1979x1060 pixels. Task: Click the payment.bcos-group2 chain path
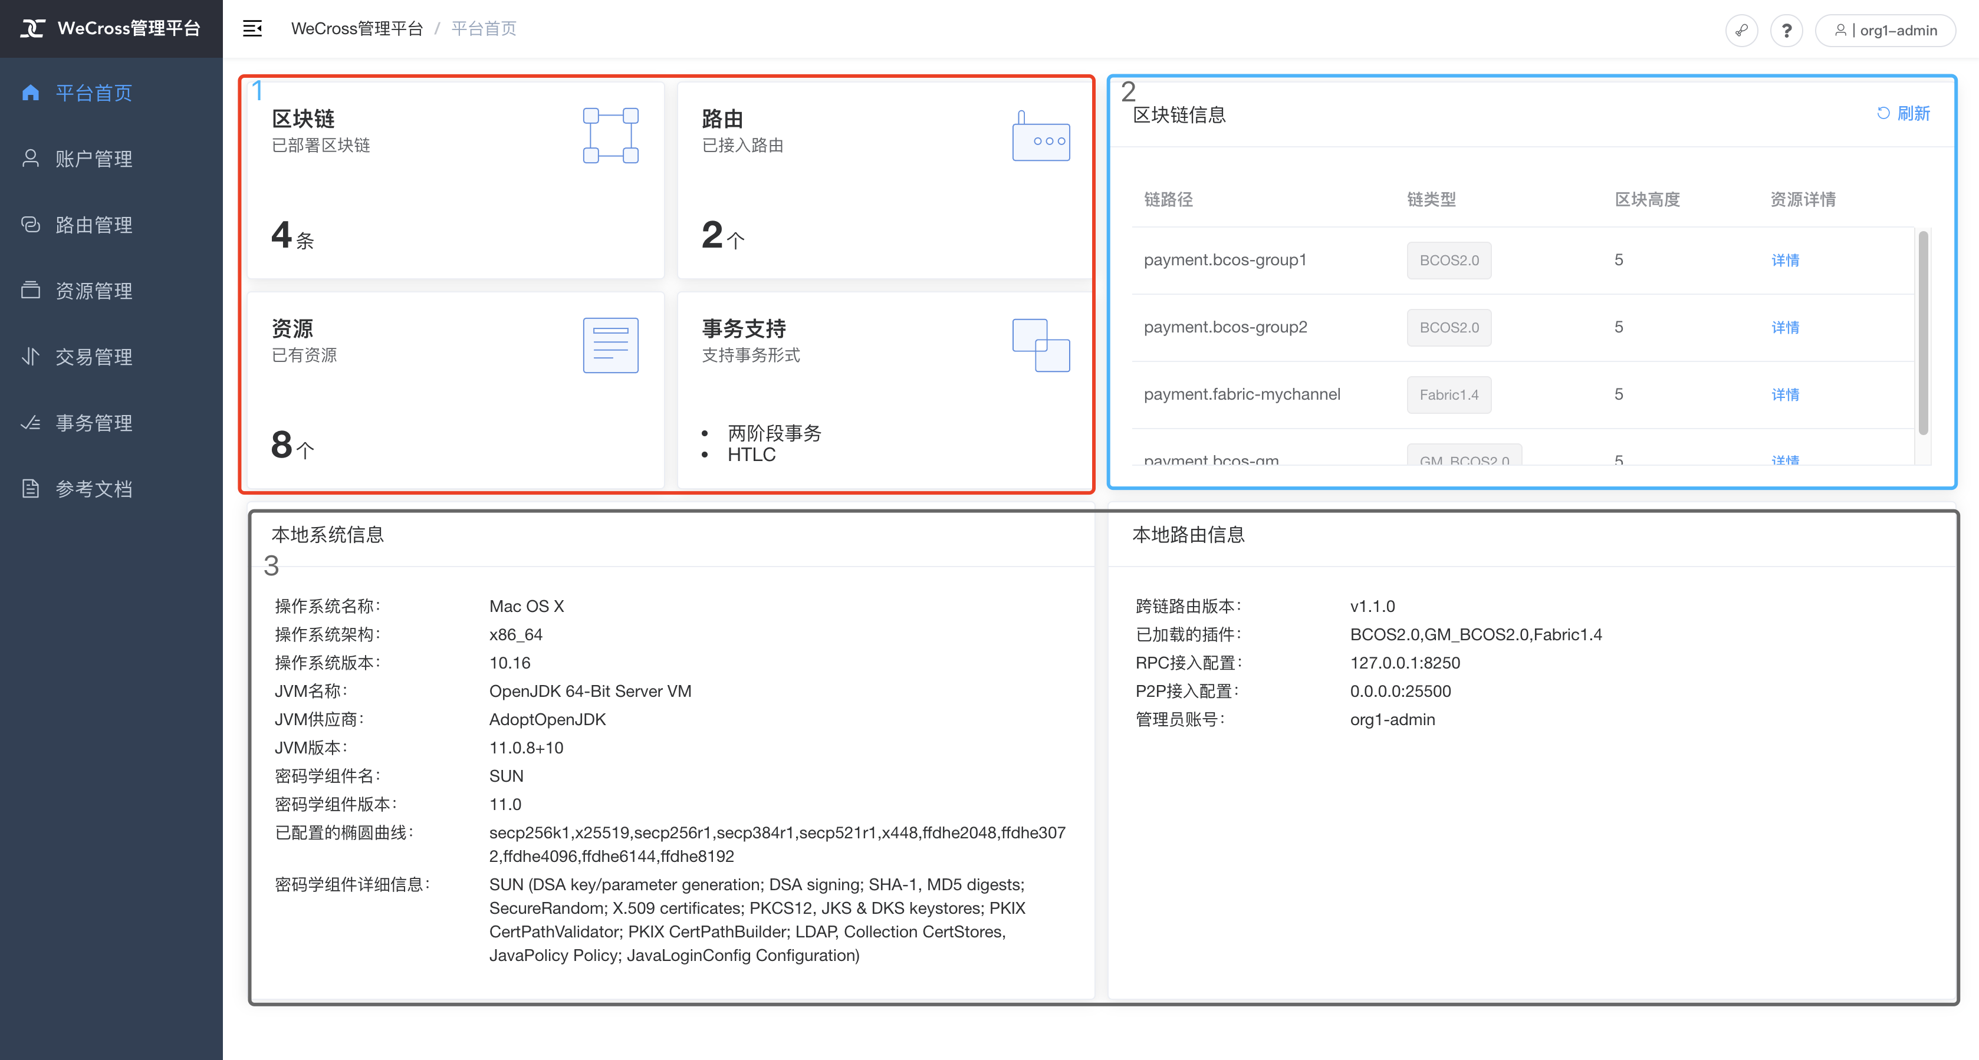(x=1225, y=327)
